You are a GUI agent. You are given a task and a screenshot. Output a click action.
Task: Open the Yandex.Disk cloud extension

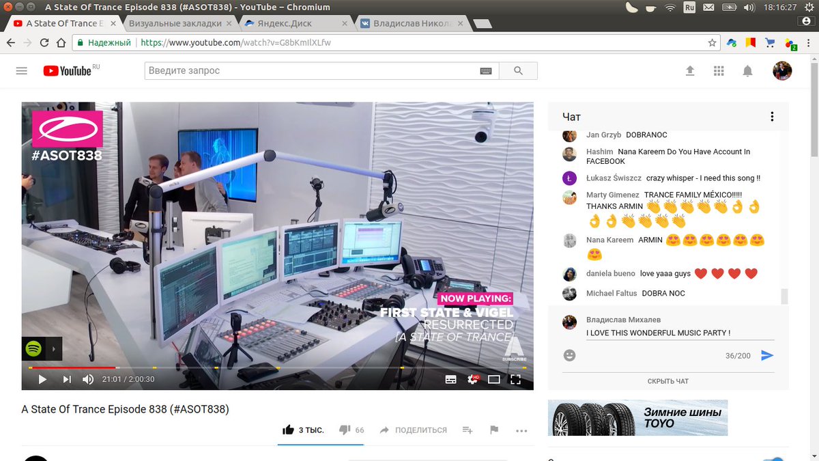click(x=731, y=42)
